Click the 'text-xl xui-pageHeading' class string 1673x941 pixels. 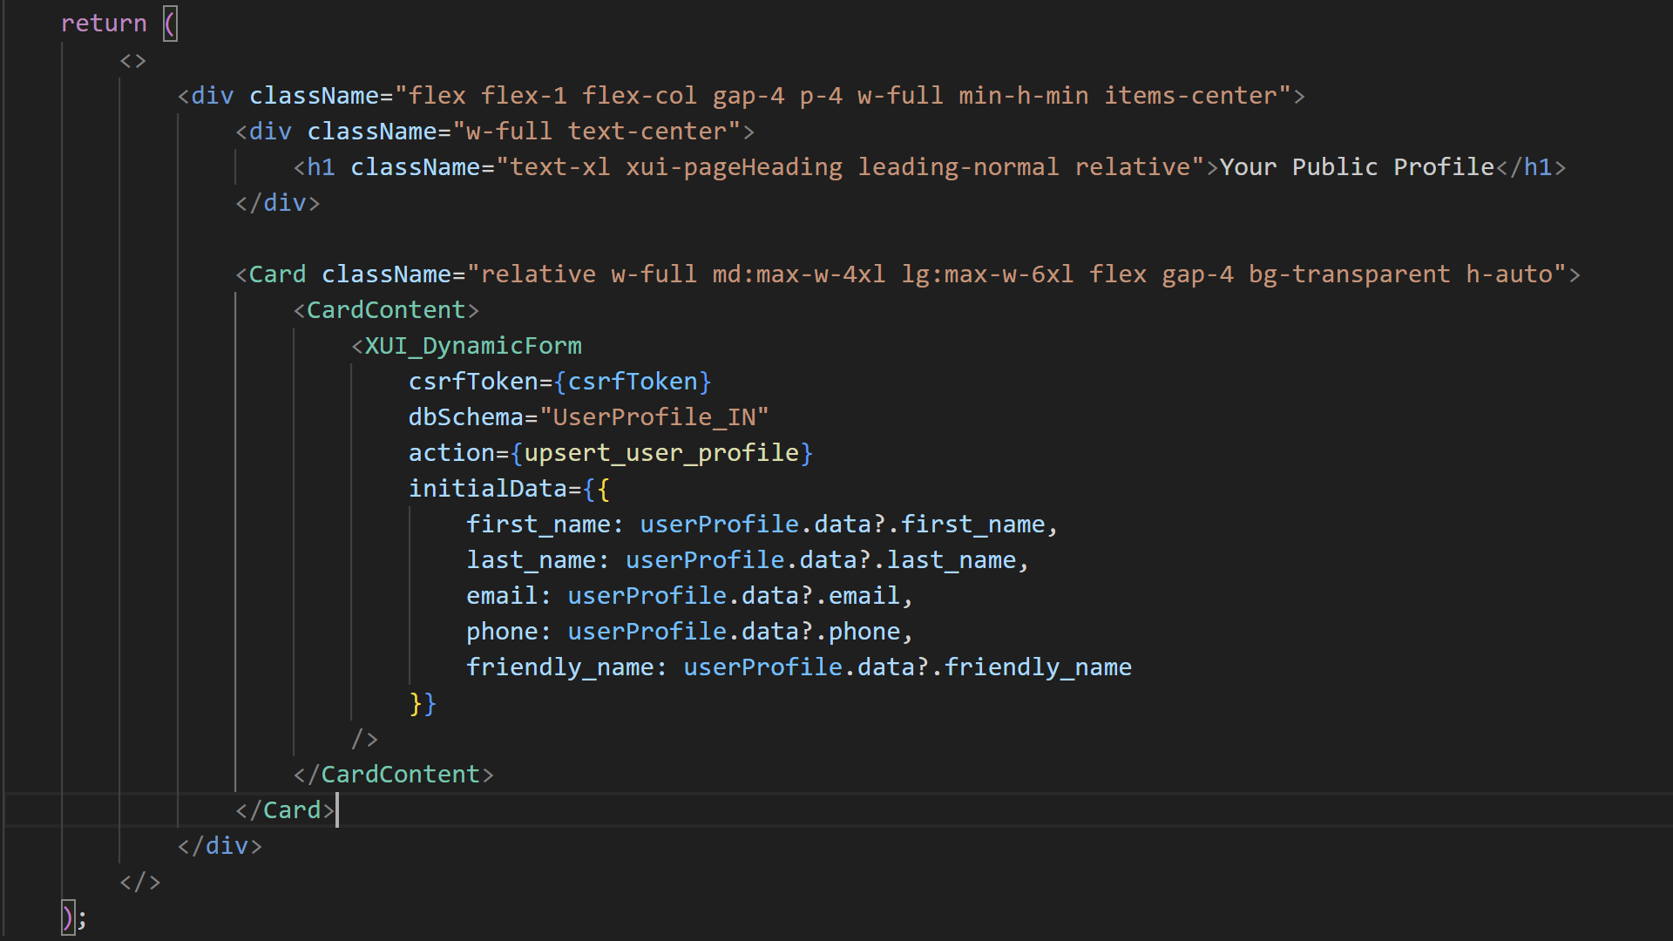(676, 167)
